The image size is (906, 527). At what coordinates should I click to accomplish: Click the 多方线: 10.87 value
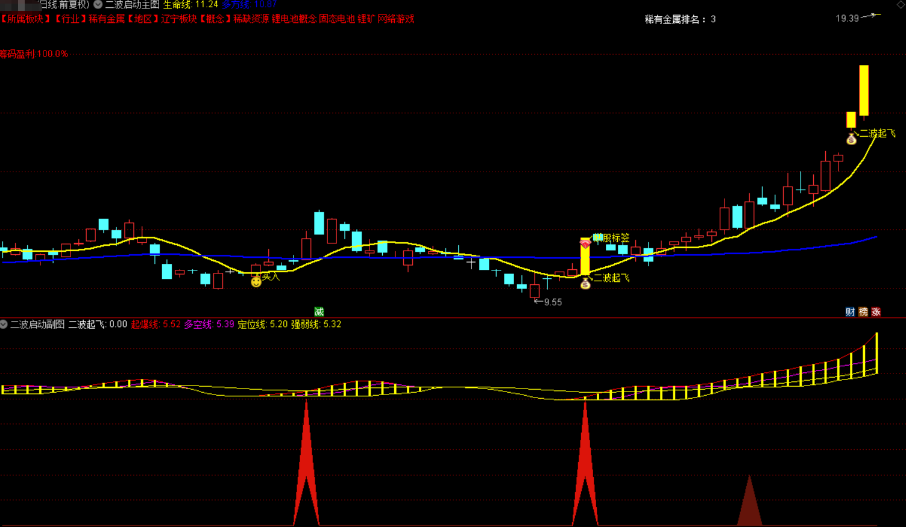[x=250, y=4]
